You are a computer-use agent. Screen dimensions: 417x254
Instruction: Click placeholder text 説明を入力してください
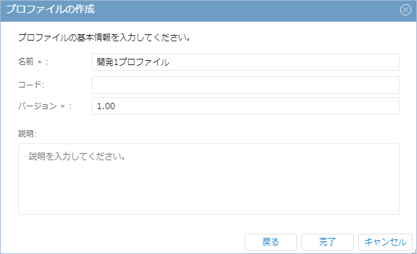point(77,156)
